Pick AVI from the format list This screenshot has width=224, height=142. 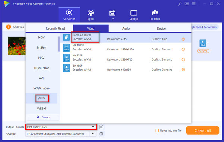41,78
